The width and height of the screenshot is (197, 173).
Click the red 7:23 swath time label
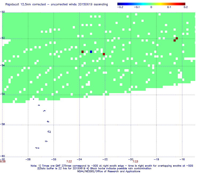(135, 162)
